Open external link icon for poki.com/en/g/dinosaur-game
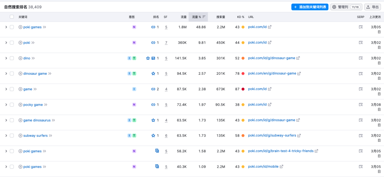The height and width of the screenshot is (177, 384). click(x=299, y=74)
